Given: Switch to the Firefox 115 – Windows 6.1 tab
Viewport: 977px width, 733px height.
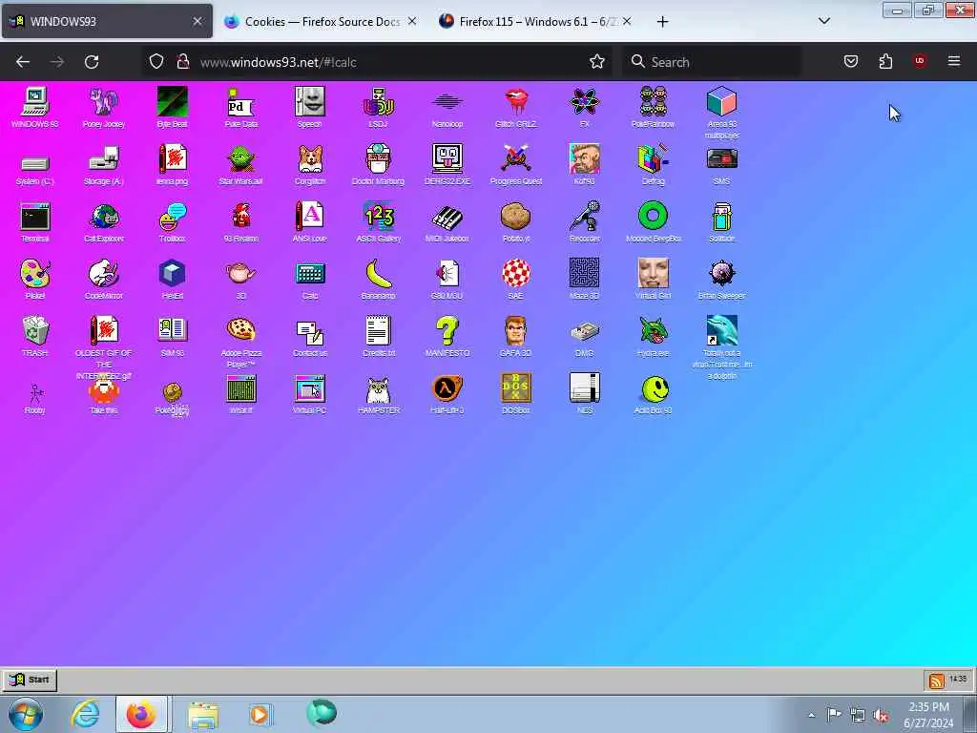Looking at the screenshot, I should pyautogui.click(x=535, y=21).
